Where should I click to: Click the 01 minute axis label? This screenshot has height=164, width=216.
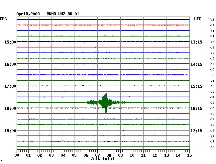click(28, 155)
